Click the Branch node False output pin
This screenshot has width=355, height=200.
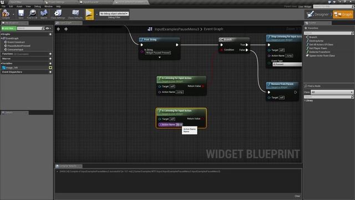coord(247,50)
